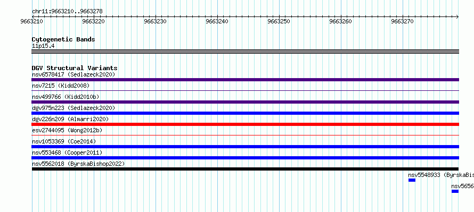Click the dgv975n223 (Sedlazeck2020) label

tap(73, 108)
